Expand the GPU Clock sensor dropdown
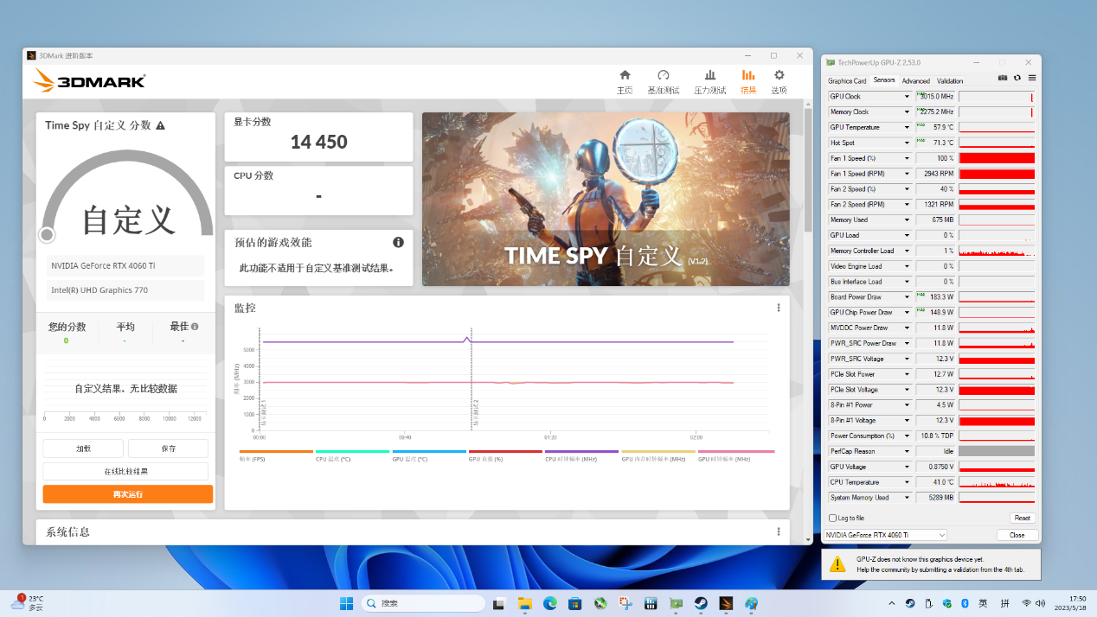Screen dimensions: 1097x617 (907, 97)
